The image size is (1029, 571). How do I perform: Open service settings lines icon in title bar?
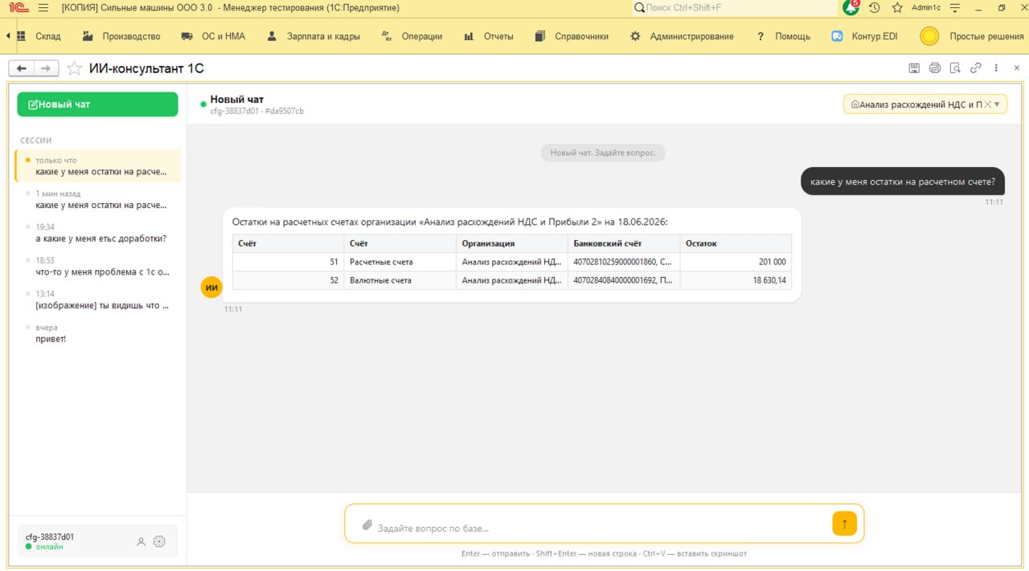click(955, 8)
